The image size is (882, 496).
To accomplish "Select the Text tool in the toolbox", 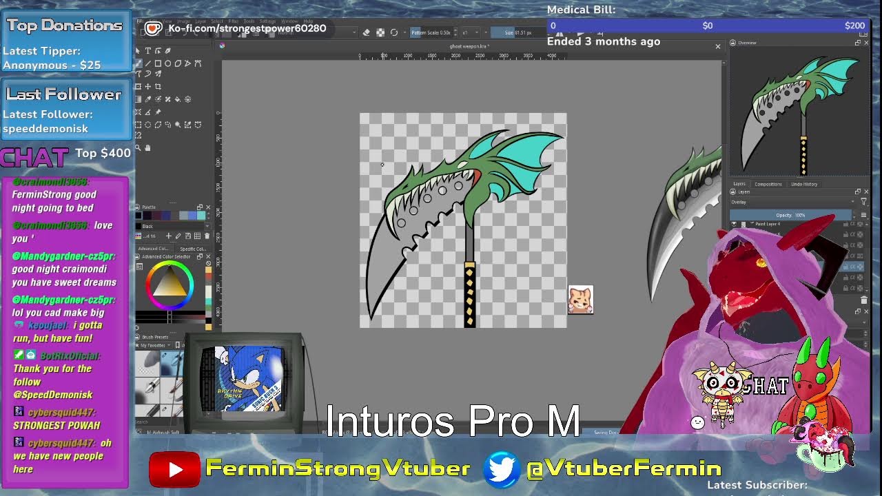I will coord(147,51).
